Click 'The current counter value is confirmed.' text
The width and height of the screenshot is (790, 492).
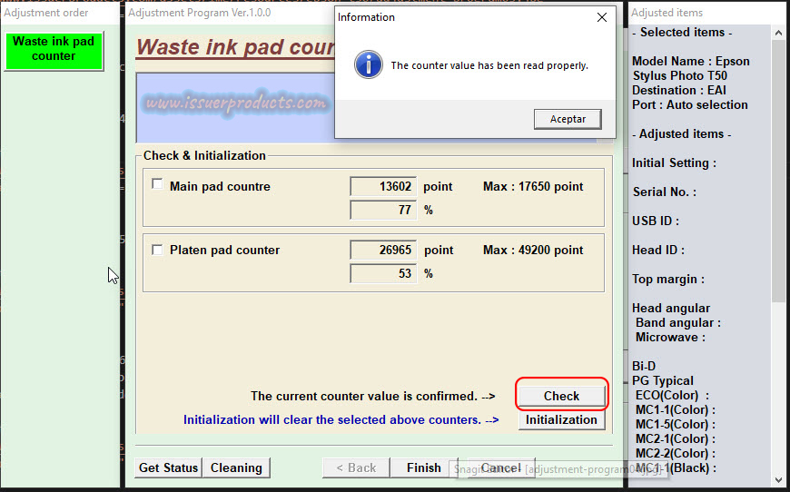pos(364,397)
